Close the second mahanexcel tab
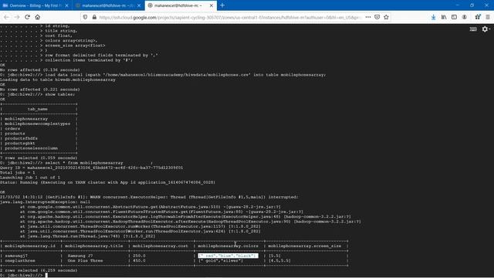This screenshot has width=494, height=278. 139,5
